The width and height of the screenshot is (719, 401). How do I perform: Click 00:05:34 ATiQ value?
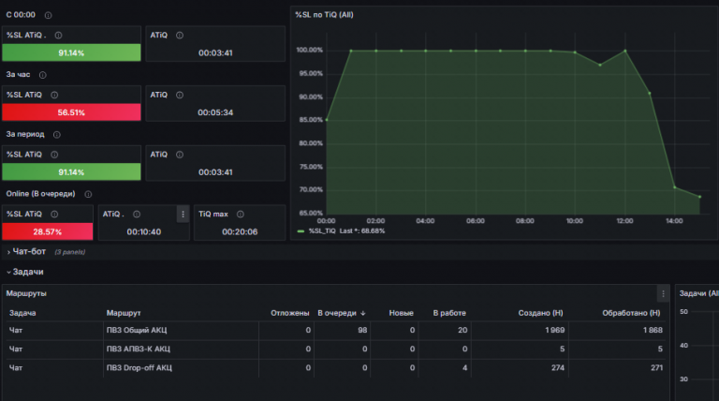(x=215, y=112)
